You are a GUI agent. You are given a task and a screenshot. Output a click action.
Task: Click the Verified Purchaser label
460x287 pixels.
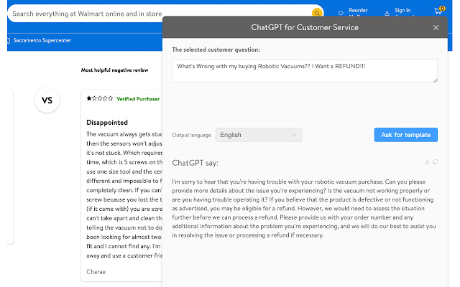coord(138,99)
